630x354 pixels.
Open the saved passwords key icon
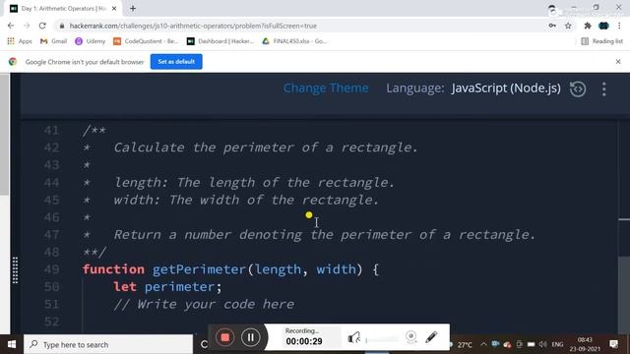point(552,26)
